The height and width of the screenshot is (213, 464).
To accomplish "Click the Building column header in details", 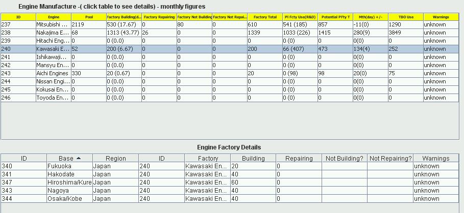I will click(x=253, y=159).
